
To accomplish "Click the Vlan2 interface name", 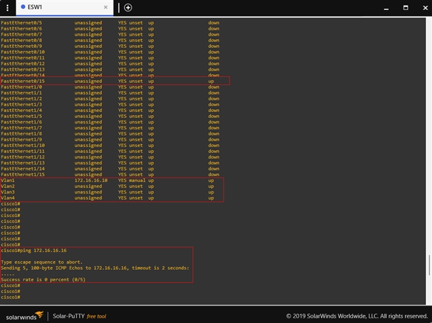I will [7, 186].
